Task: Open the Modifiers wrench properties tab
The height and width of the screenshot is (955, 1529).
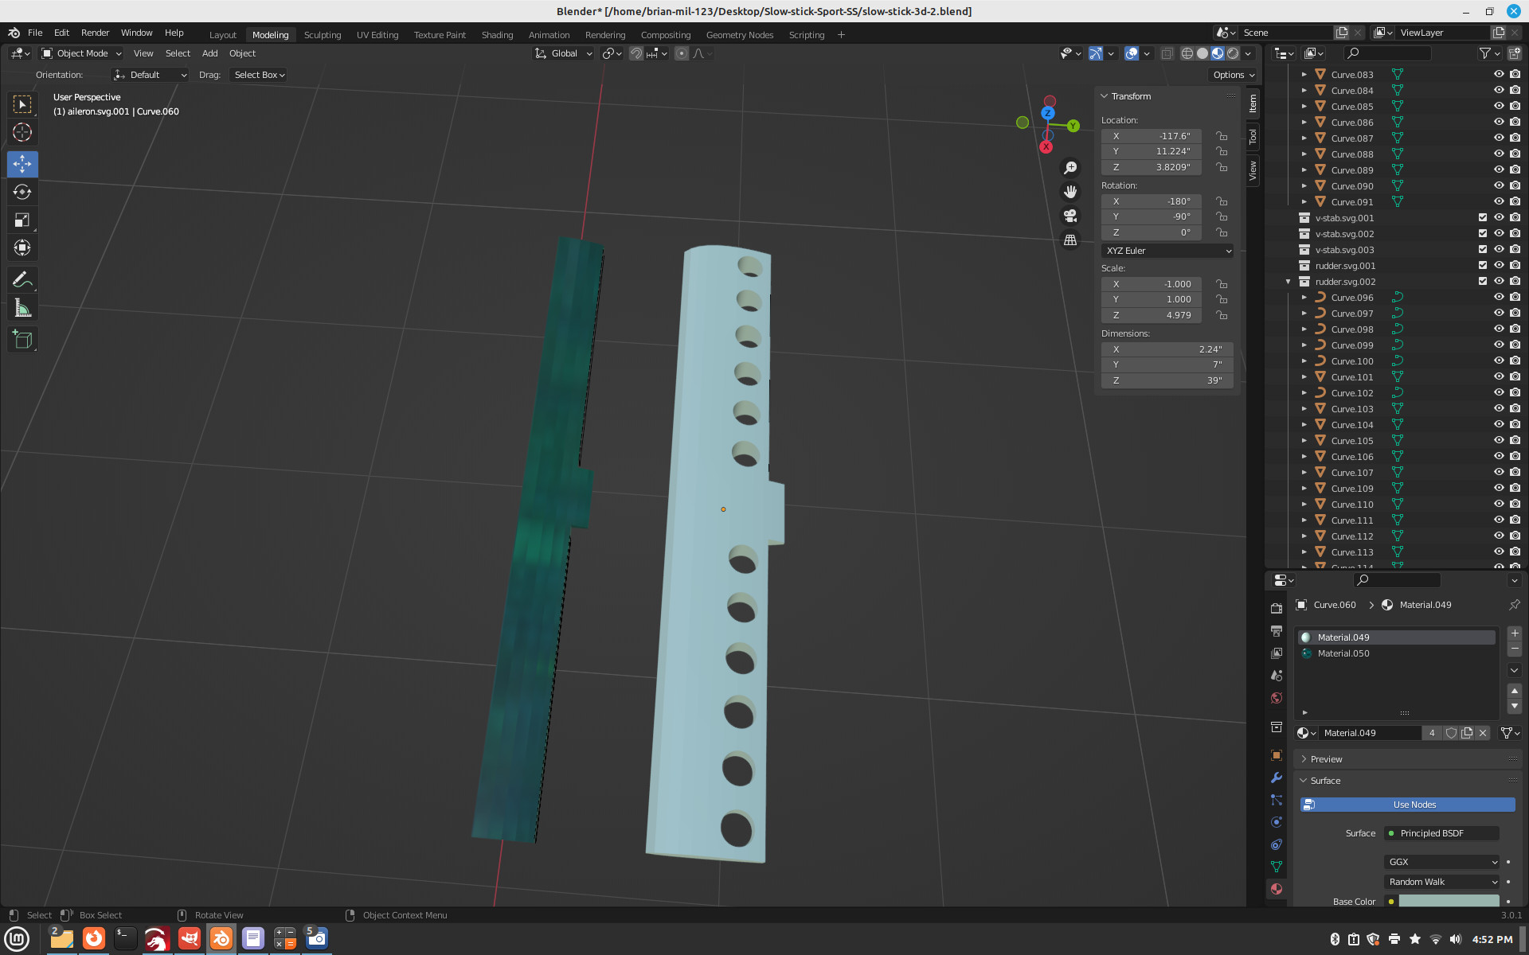Action: pyautogui.click(x=1277, y=778)
